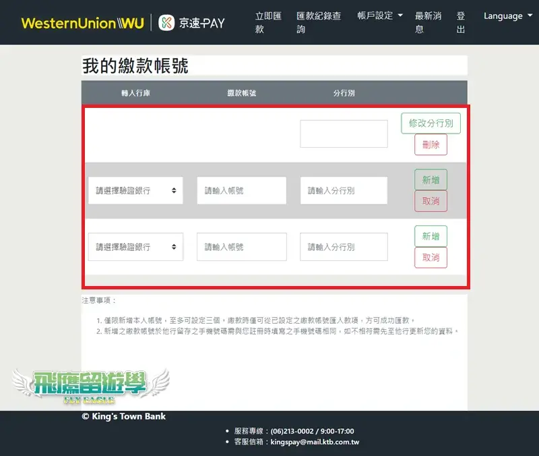Click the 京速PAY logo icon
The width and height of the screenshot is (539, 456).
pos(166,22)
